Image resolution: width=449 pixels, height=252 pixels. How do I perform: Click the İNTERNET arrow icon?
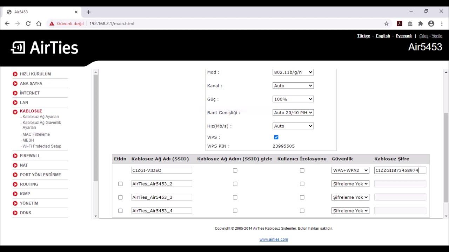15,93
